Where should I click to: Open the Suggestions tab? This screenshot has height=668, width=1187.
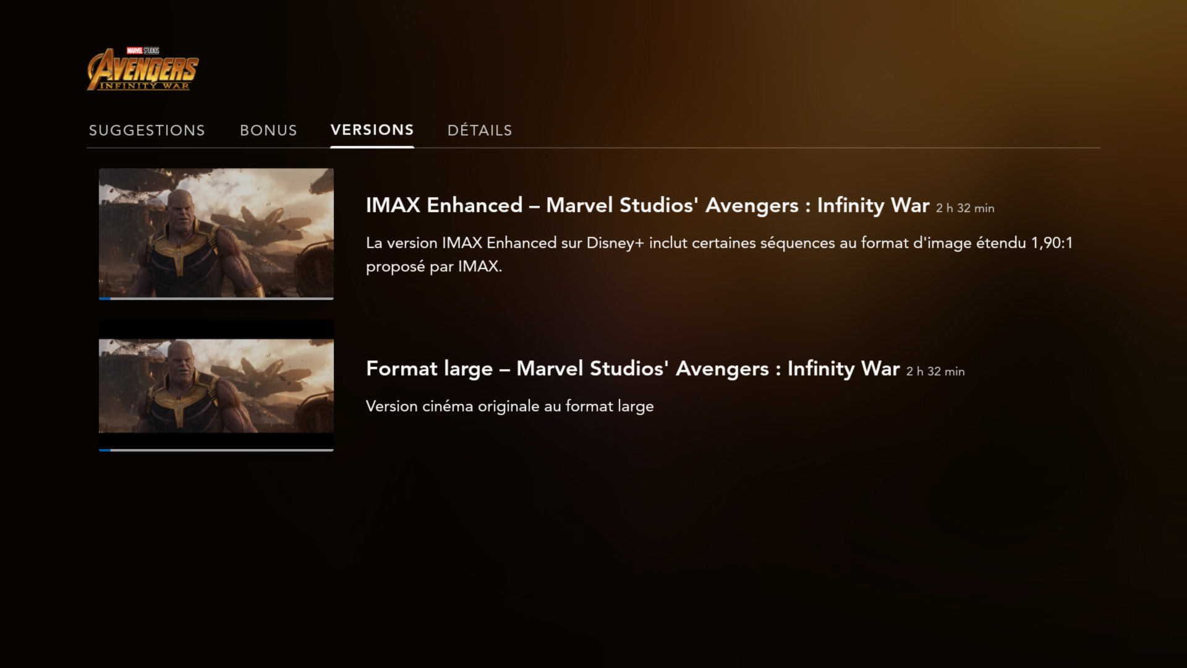tap(147, 131)
